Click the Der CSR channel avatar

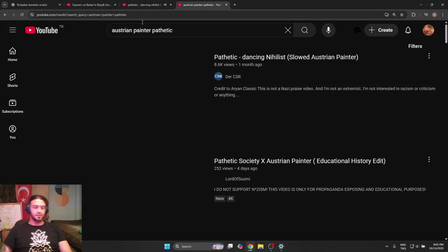[218, 76]
